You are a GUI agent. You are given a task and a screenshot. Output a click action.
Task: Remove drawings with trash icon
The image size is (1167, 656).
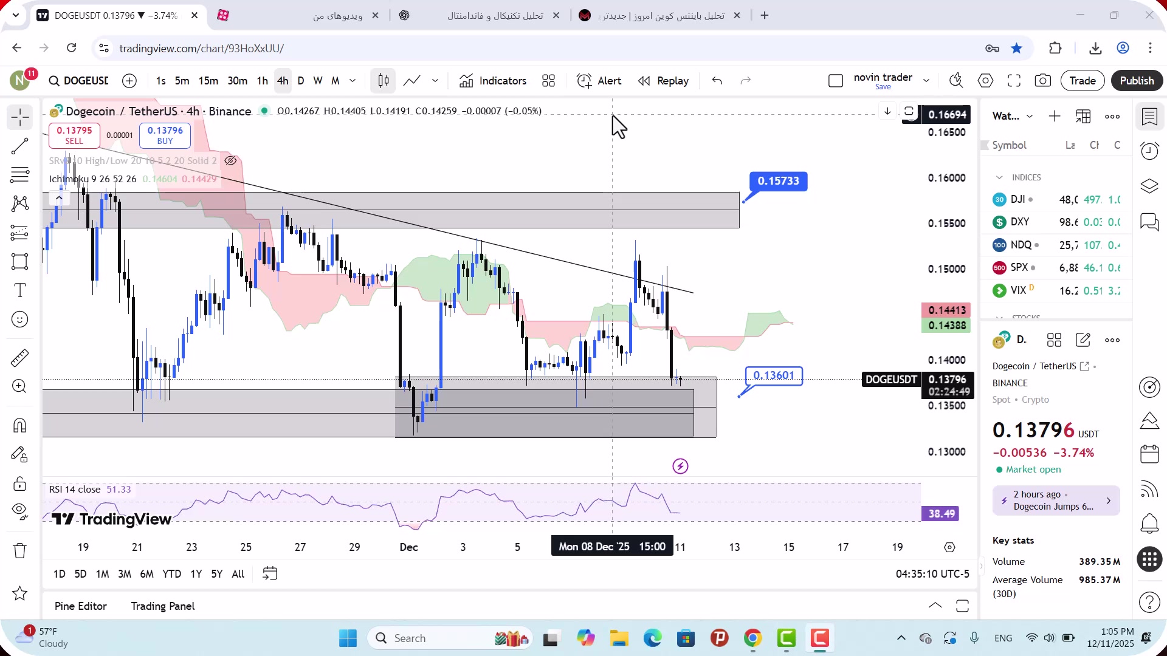[19, 551]
